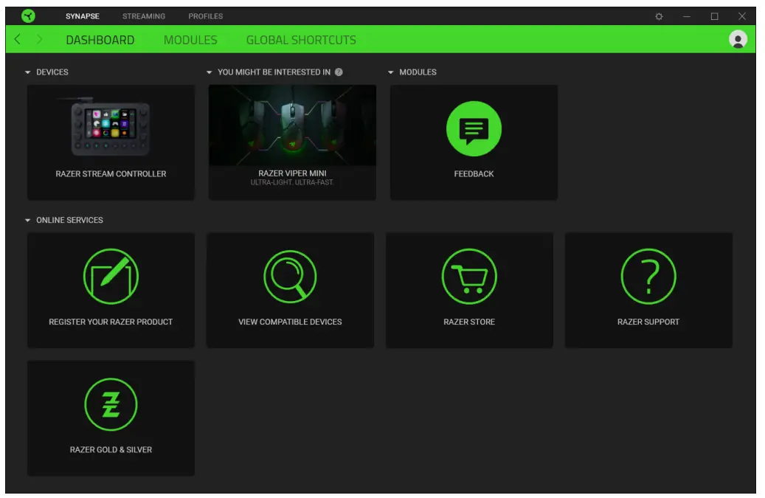Go to the Modules tab in green bar
Screen dimensions: 765x498
tap(190, 40)
